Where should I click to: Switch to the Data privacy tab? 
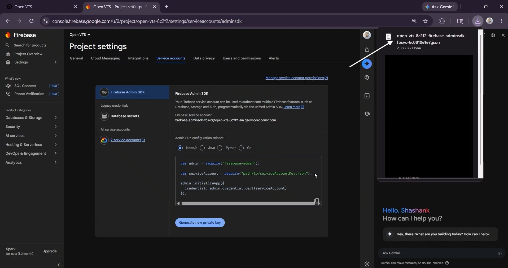tap(204, 58)
